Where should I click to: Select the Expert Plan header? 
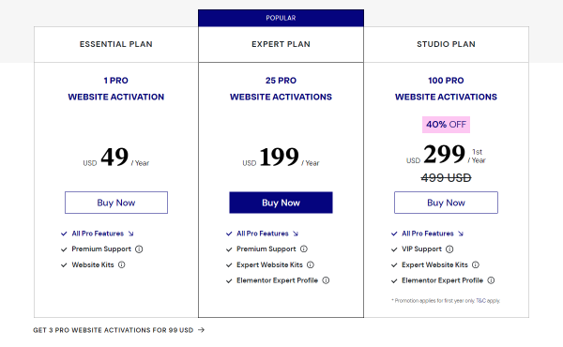[x=281, y=44]
